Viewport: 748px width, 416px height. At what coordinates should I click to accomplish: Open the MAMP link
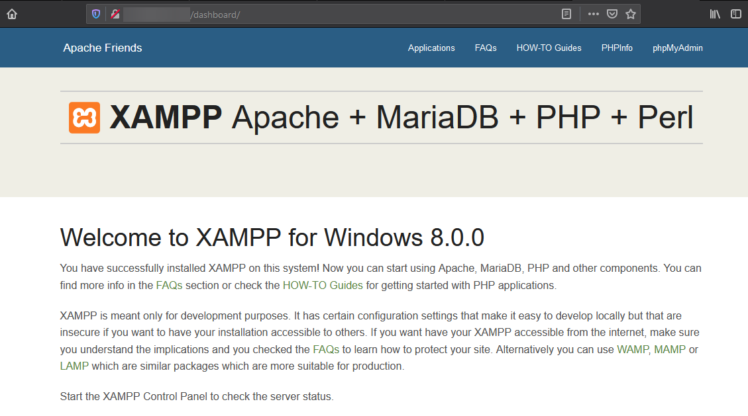[670, 350]
